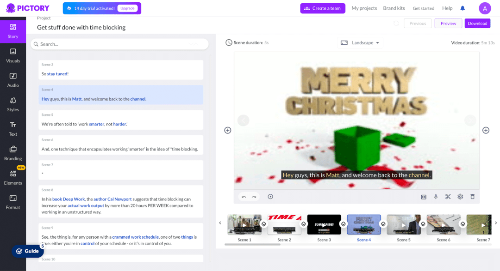Switch to the Visuals tab
This screenshot has width=500, height=271.
[x=13, y=56]
